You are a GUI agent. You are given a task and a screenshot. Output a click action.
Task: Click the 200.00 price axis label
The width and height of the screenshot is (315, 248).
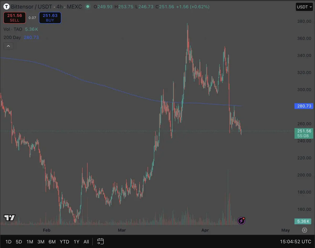pos(304,175)
